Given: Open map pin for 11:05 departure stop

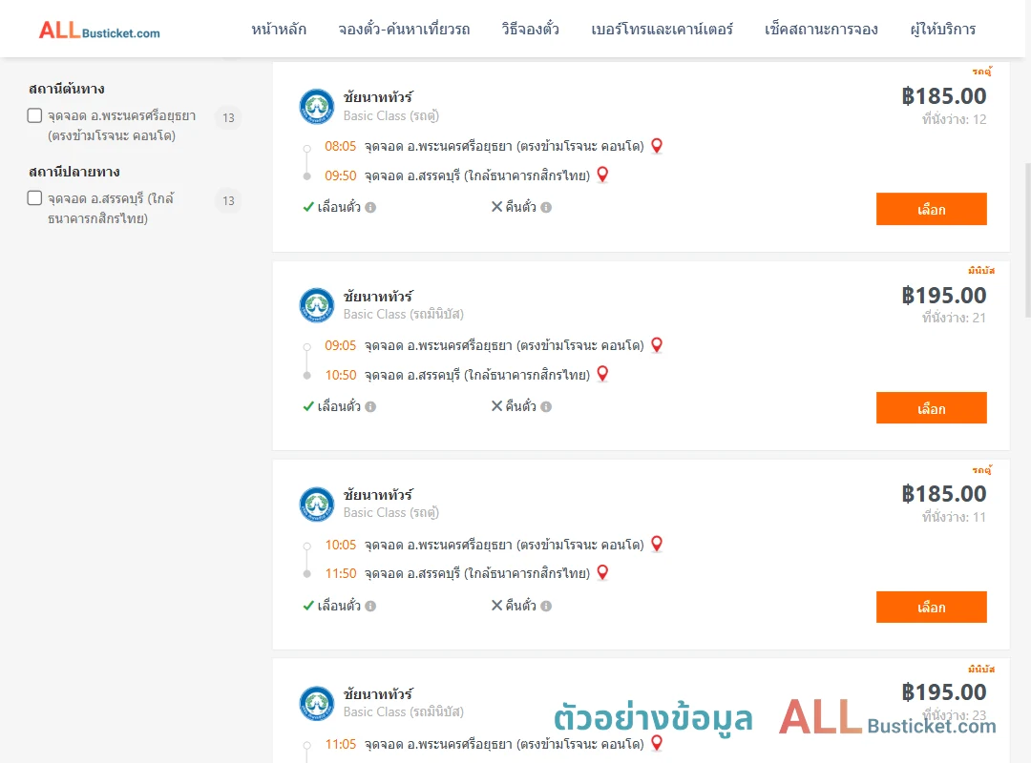Looking at the screenshot, I should (x=656, y=743).
